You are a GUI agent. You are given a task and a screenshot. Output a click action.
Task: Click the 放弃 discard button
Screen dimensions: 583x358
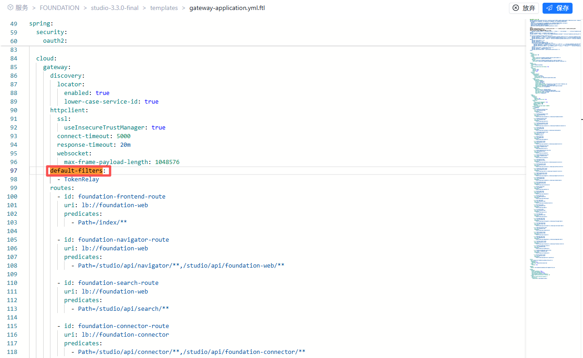[x=524, y=8]
